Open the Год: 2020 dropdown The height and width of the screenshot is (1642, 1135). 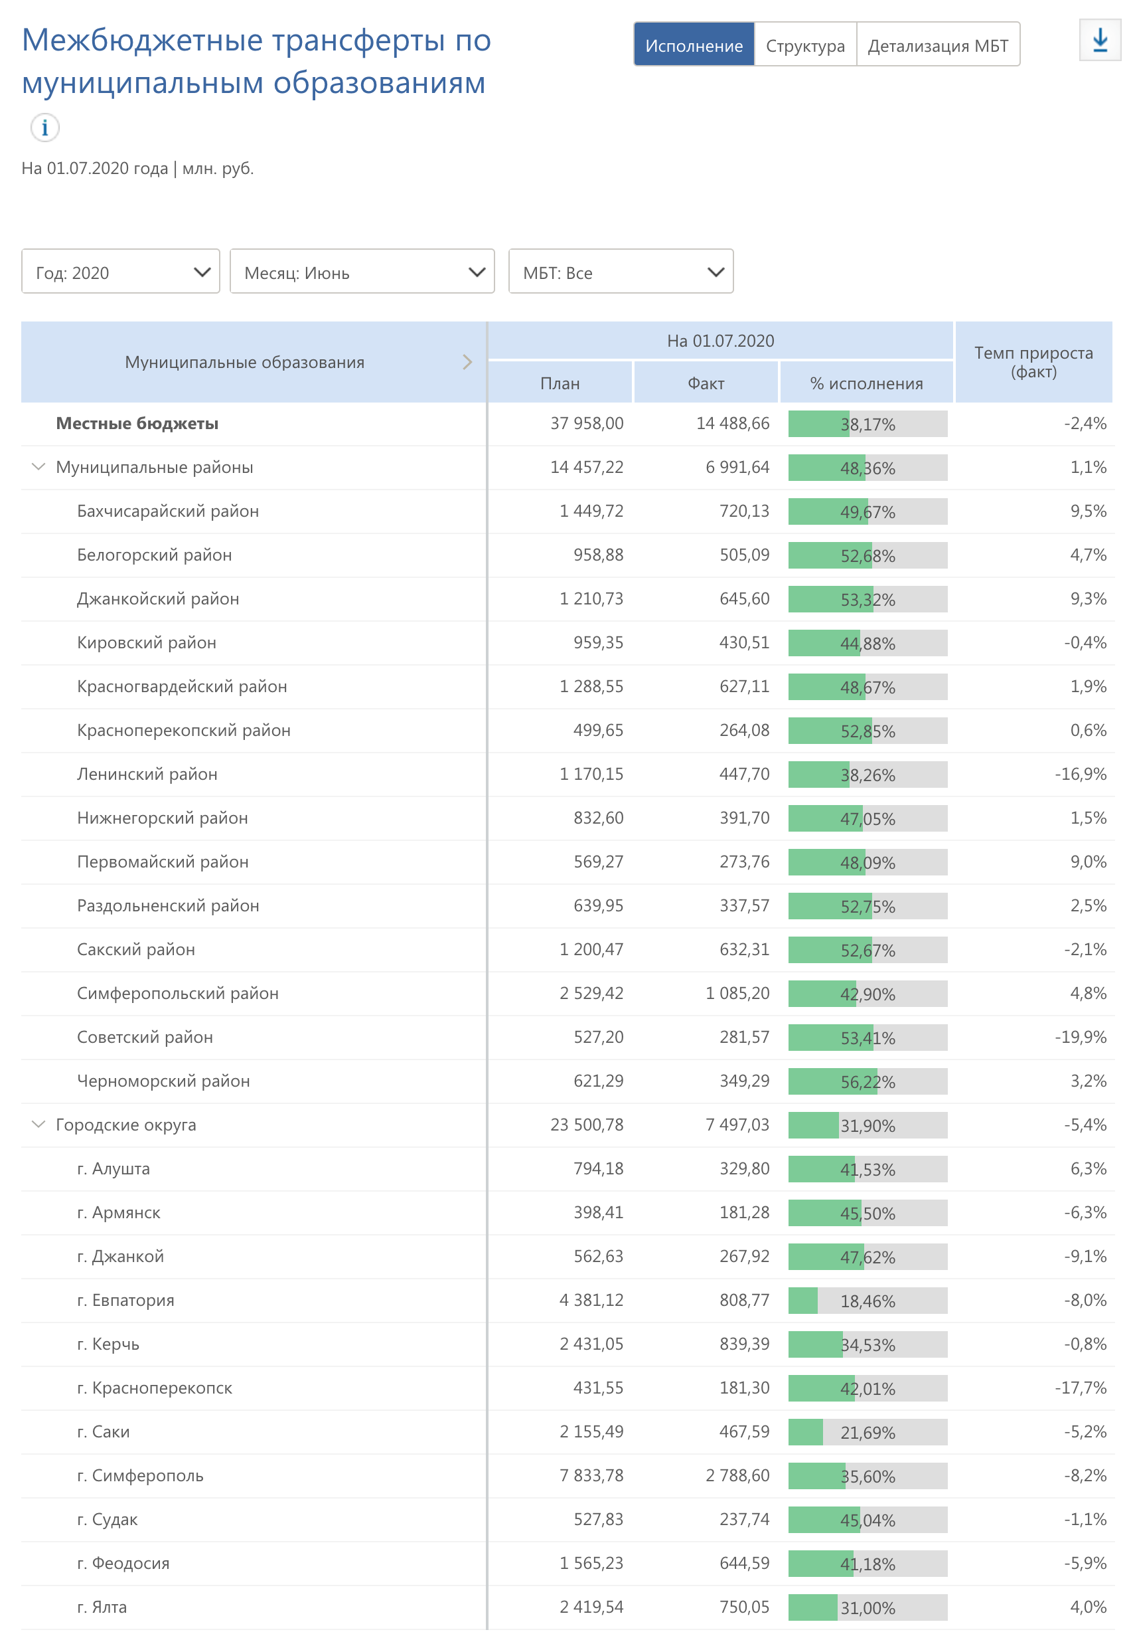120,271
